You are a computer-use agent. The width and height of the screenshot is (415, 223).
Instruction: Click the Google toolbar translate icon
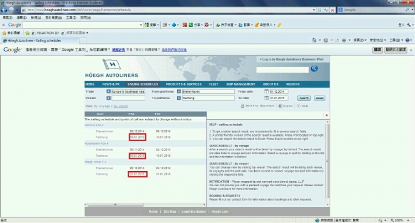coord(240,25)
